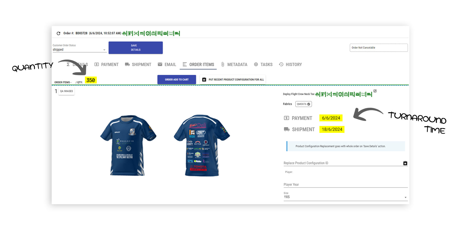Click the Order Add To Cart button
Image resolution: width=461 pixels, height=230 pixels.
tap(176, 80)
